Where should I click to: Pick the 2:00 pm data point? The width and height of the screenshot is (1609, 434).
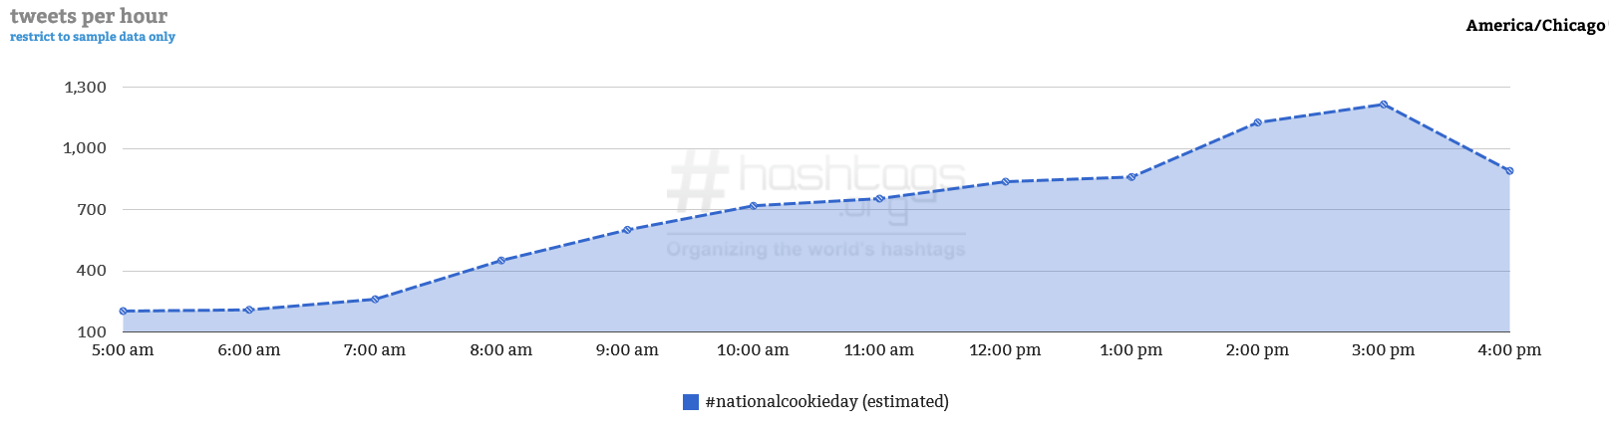point(1258,122)
